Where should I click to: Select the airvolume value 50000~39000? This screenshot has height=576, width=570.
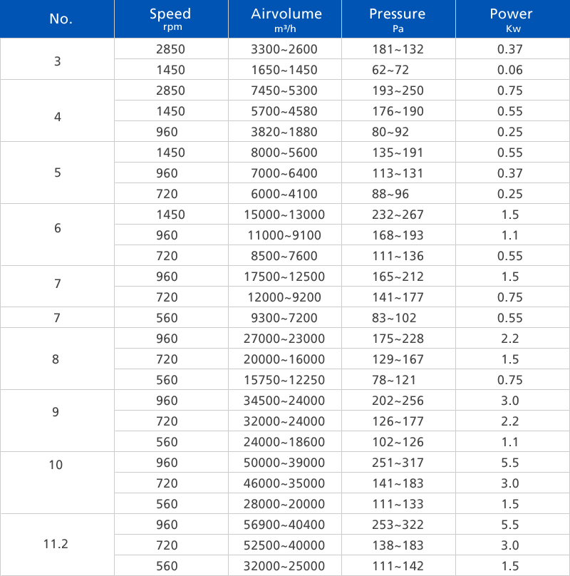tap(286, 463)
